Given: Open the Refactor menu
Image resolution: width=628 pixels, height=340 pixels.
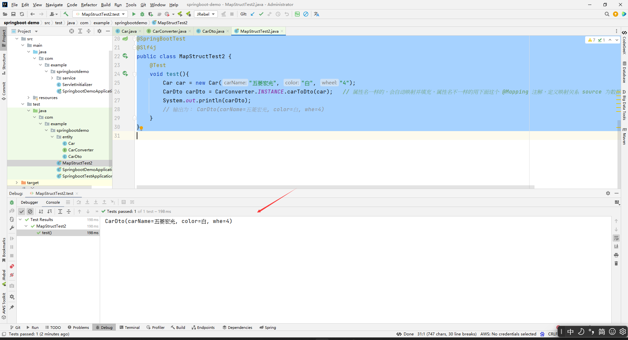Looking at the screenshot, I should pos(89,5).
